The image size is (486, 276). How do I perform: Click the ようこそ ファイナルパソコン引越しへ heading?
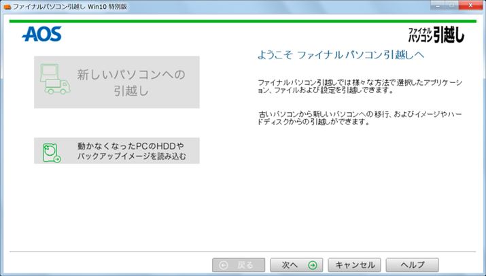pyautogui.click(x=341, y=55)
